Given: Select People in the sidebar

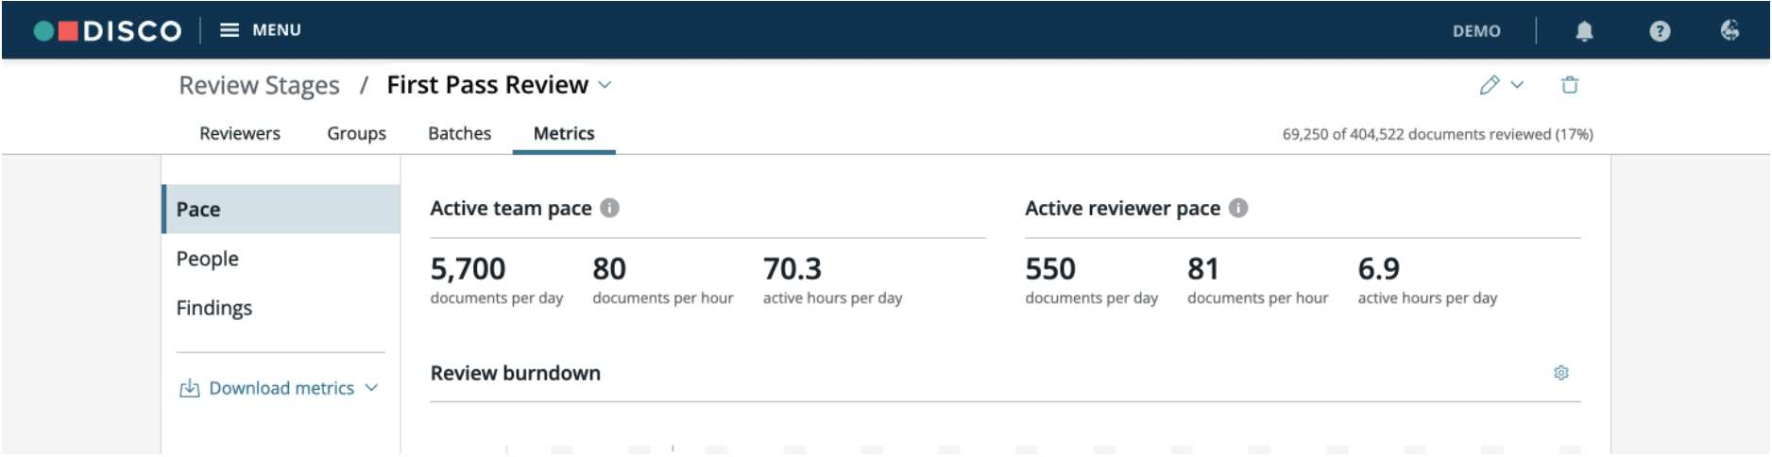Looking at the screenshot, I should point(208,259).
